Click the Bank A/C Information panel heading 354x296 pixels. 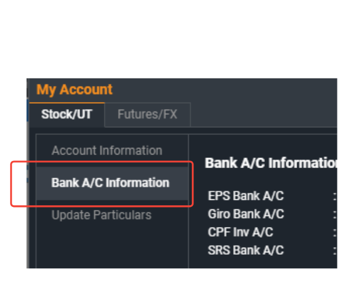270,163
